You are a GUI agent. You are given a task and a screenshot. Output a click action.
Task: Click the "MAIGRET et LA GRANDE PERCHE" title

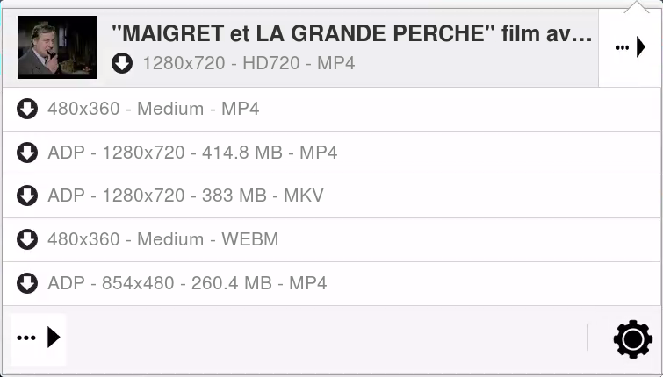351,34
